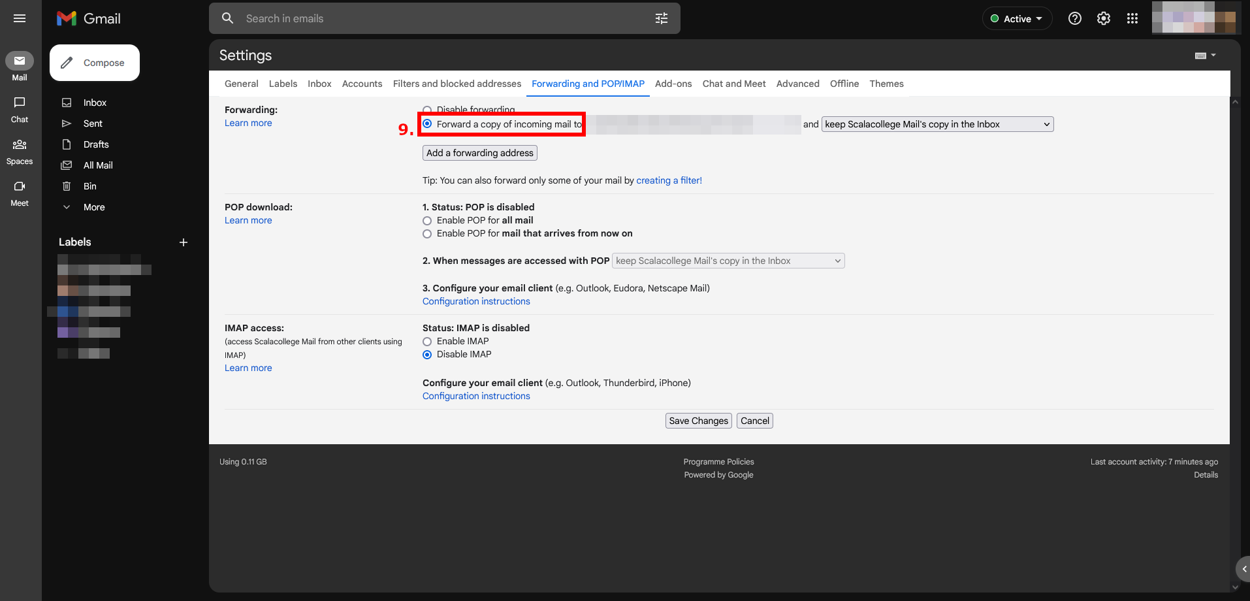Open Settings gear icon

1104,18
